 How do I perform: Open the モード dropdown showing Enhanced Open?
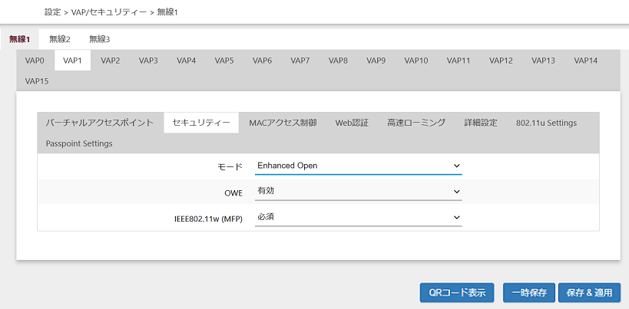358,166
